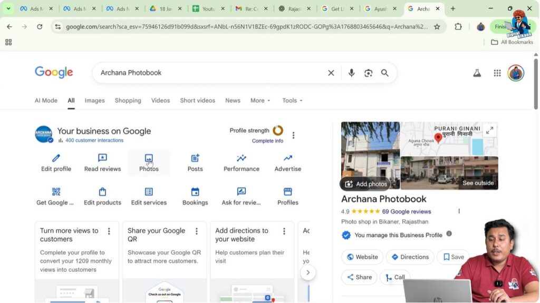Open Advertise shortcut
Screen dimensions: 540x303
click(287, 163)
